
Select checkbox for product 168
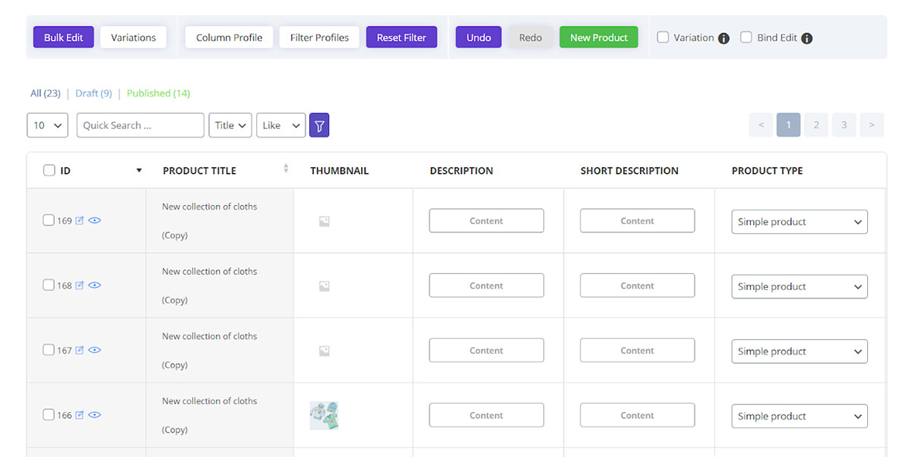tap(49, 285)
